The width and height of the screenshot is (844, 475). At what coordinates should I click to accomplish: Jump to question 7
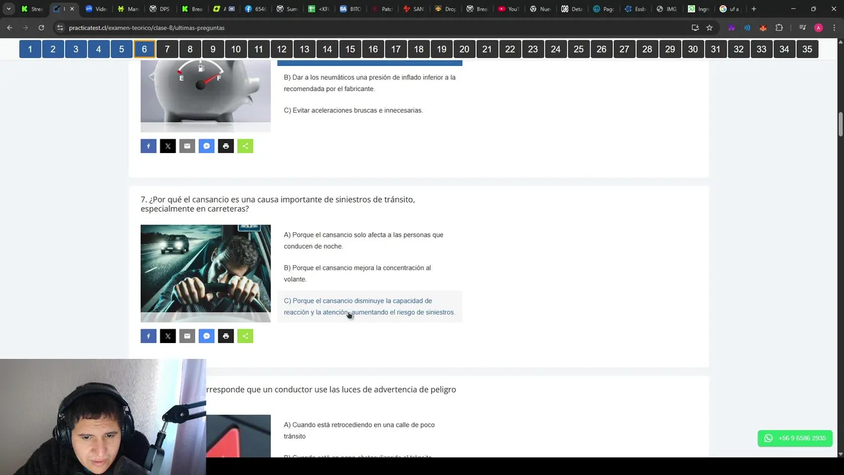click(x=167, y=49)
